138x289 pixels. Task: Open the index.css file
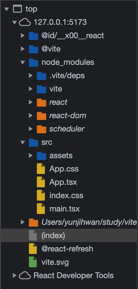(x=66, y=196)
